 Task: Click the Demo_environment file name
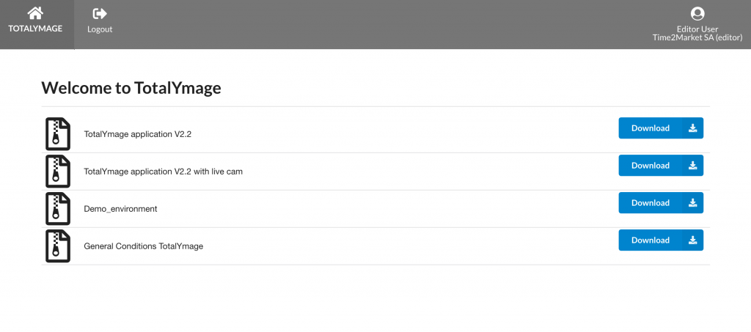[x=120, y=209]
